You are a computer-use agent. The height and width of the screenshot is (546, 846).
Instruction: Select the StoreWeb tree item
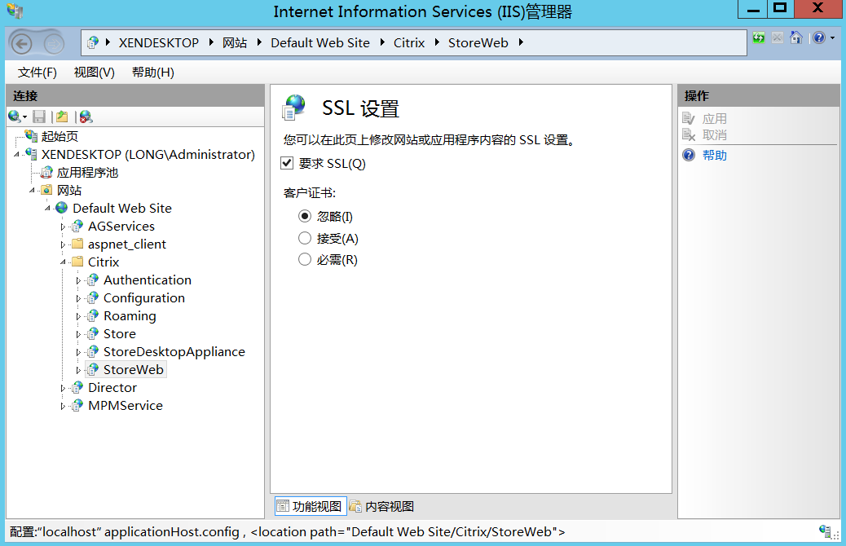coord(134,370)
